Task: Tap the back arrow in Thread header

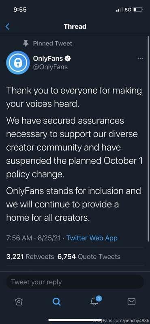Action: pos(7,26)
